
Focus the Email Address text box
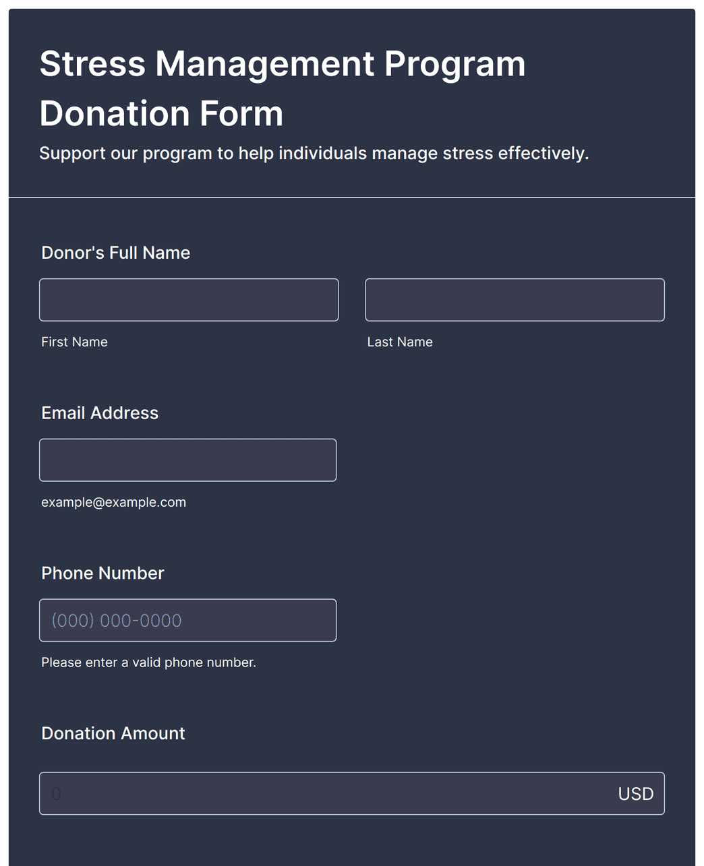(187, 460)
